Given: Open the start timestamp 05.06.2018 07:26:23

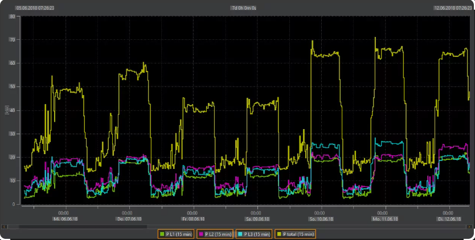Looking at the screenshot, I should pos(35,8).
